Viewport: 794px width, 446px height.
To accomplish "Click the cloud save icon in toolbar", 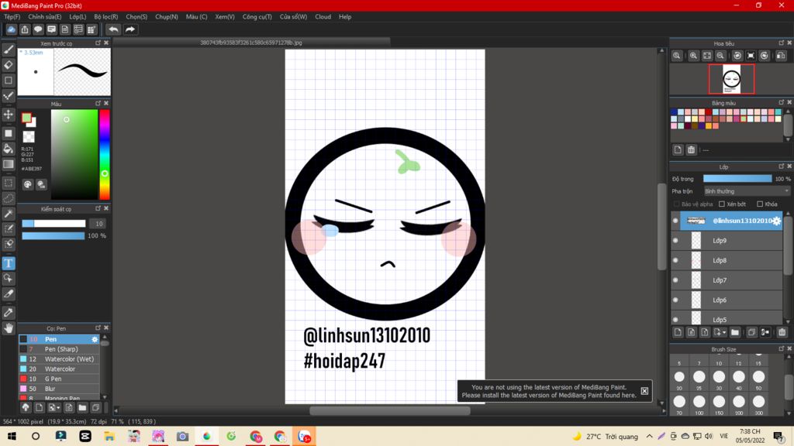I will point(11,29).
